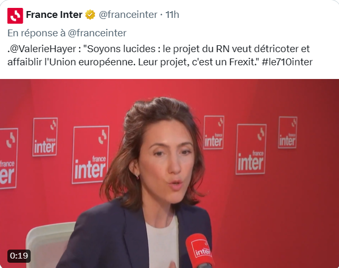This screenshot has height=268, width=339.
Task: Open the tweet's 11h timestamp
Action: [172, 15]
